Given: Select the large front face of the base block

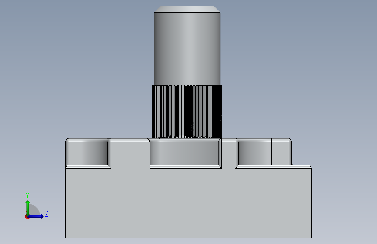Looking at the screenshot, I should coord(189,203).
